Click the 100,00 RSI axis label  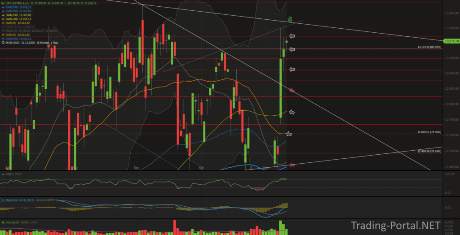450,174
